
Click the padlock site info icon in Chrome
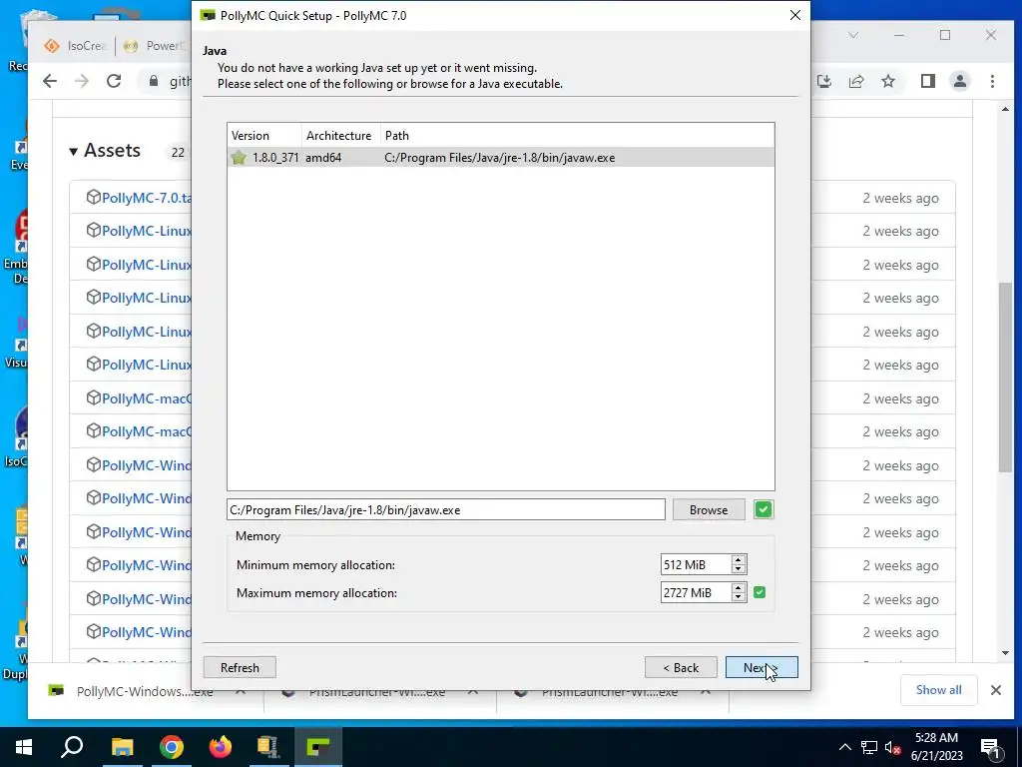154,81
